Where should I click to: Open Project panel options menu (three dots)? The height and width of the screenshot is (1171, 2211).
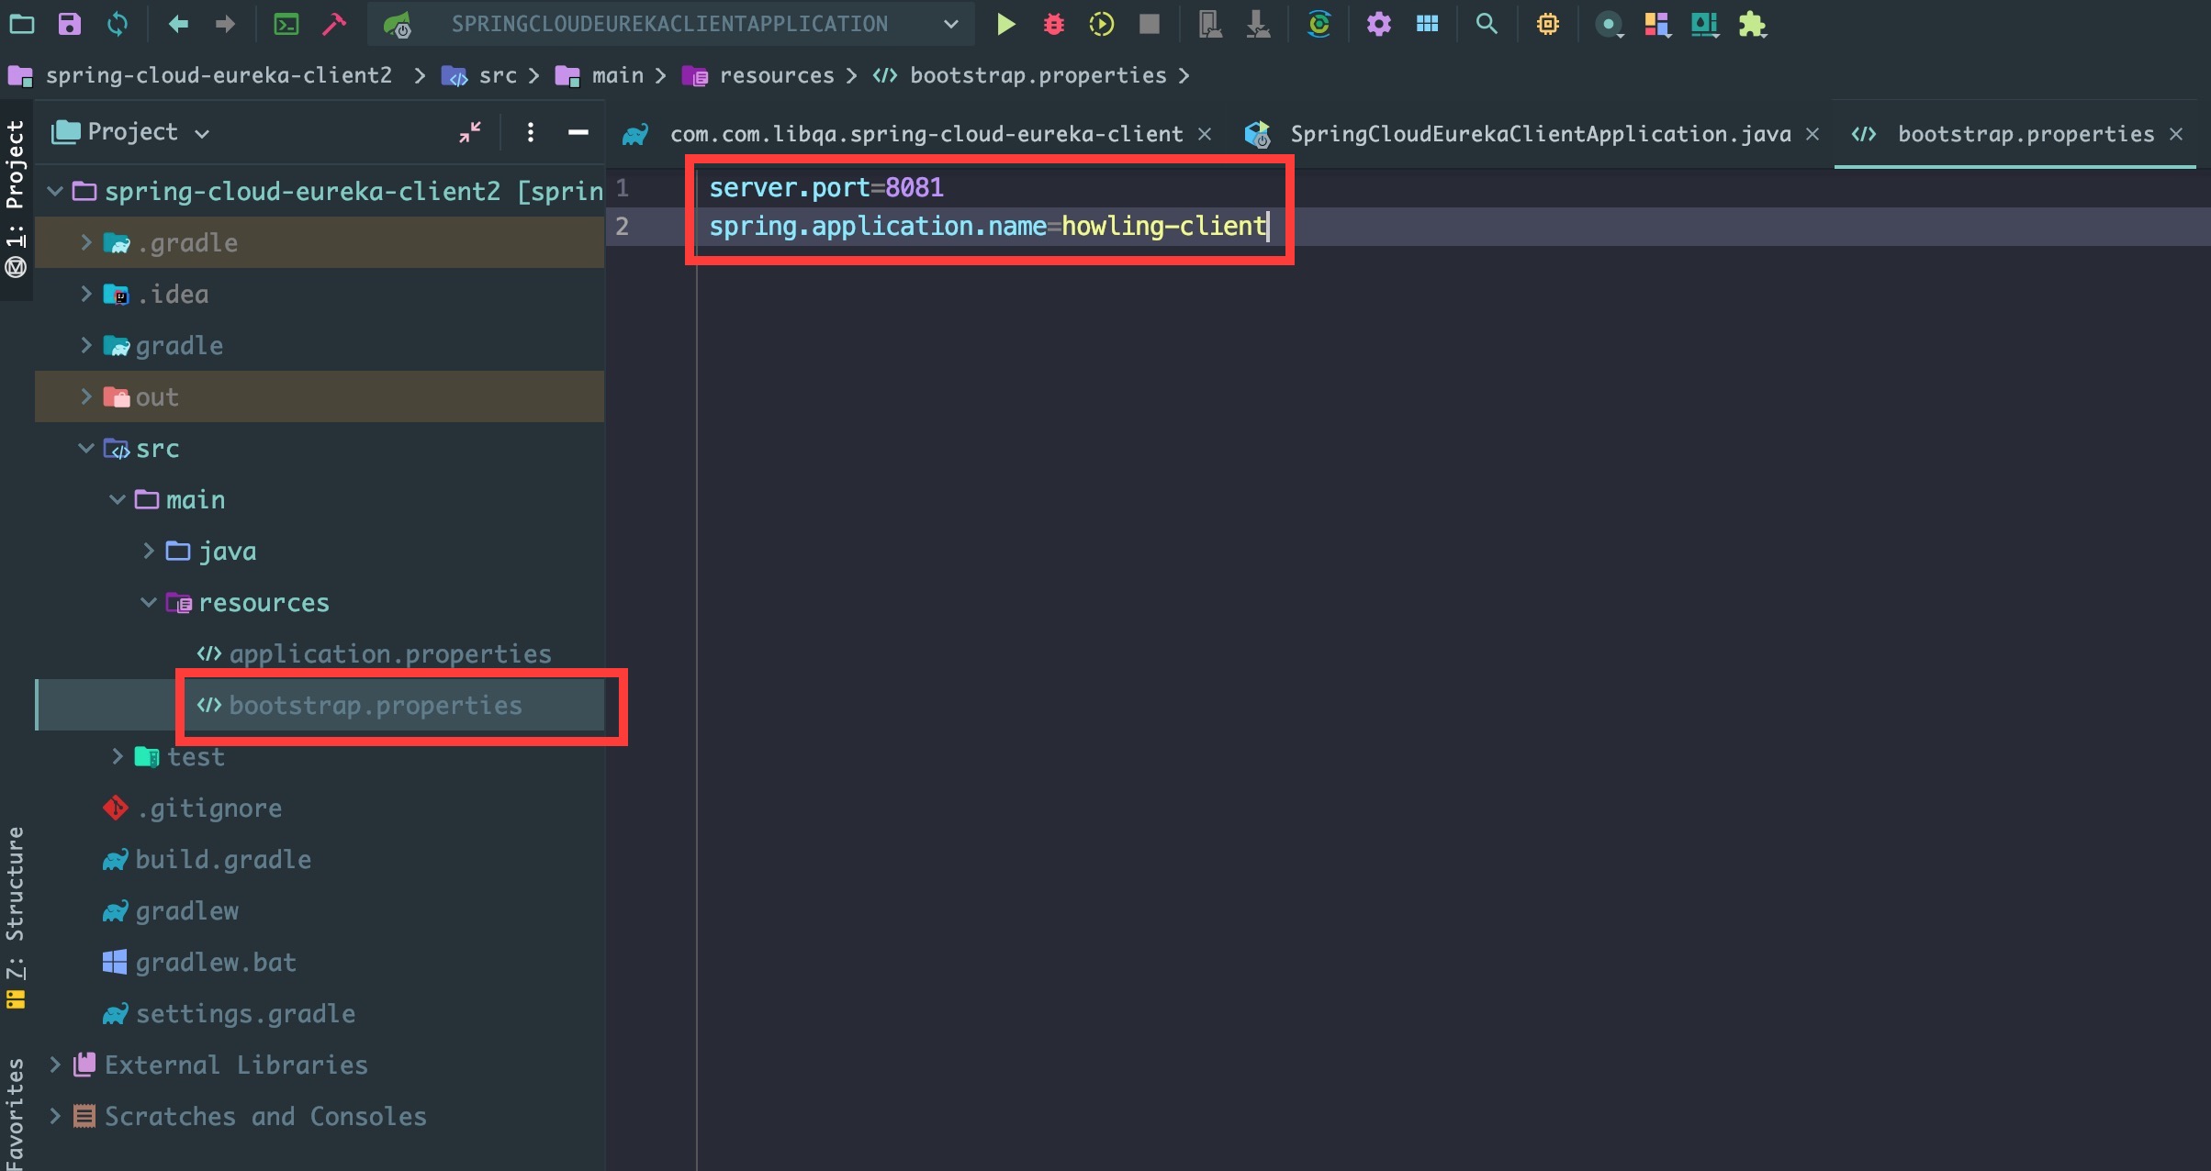[531, 133]
